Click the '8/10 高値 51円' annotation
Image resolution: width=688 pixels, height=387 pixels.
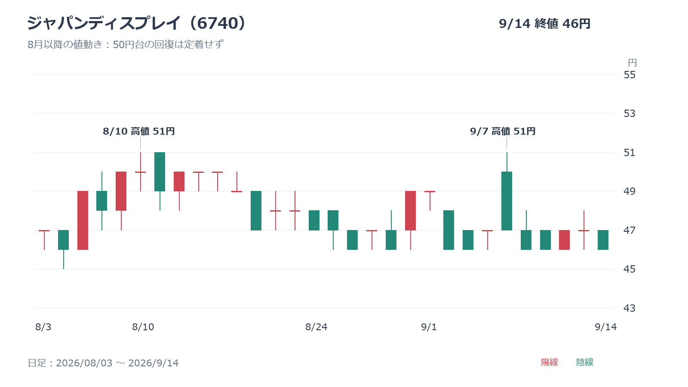pyautogui.click(x=139, y=131)
